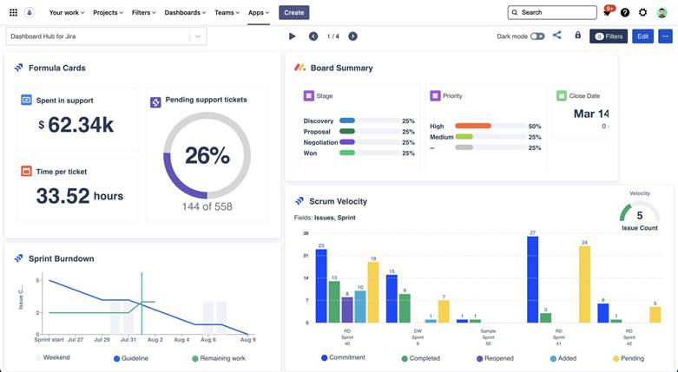Screen dimensions: 678x372
Task: Click the blue Edit button
Action: click(x=643, y=36)
